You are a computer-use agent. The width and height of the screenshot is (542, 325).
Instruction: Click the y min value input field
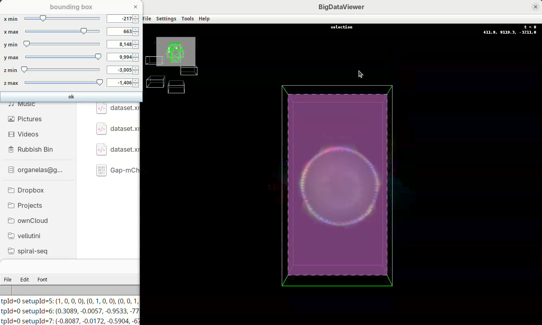(x=120, y=44)
